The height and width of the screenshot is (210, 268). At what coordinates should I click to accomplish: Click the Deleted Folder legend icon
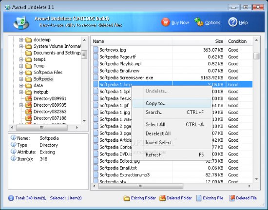(x=162, y=198)
